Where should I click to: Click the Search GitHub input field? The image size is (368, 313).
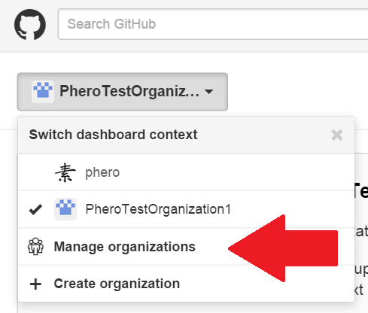point(213,24)
